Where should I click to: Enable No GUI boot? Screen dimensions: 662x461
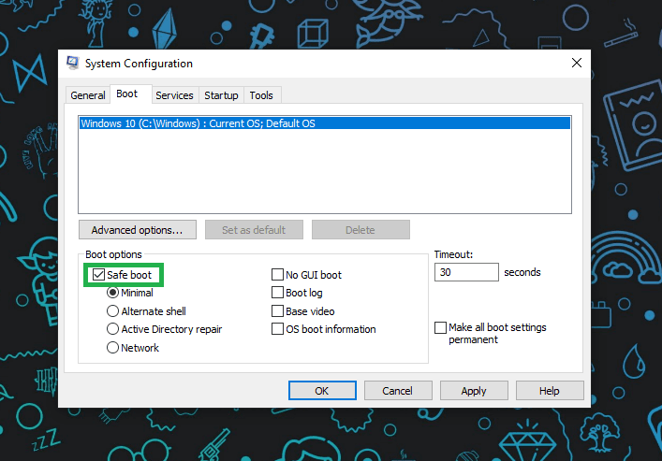click(277, 275)
